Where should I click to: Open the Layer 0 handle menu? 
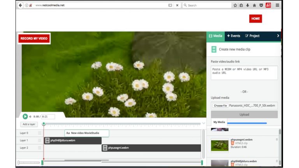(39, 133)
